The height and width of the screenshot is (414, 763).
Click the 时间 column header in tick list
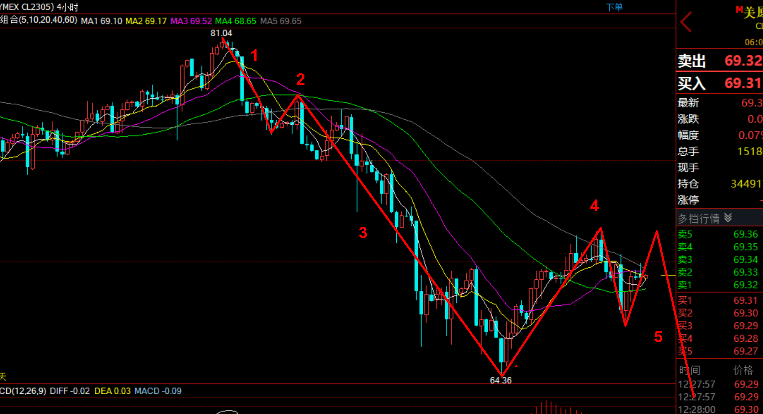click(690, 370)
